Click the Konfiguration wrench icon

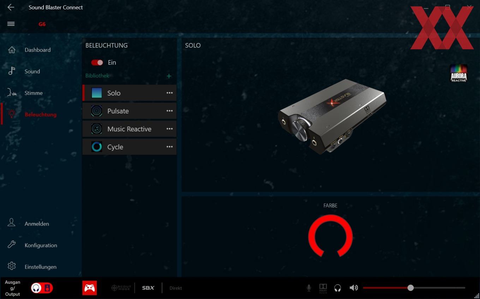coord(12,244)
